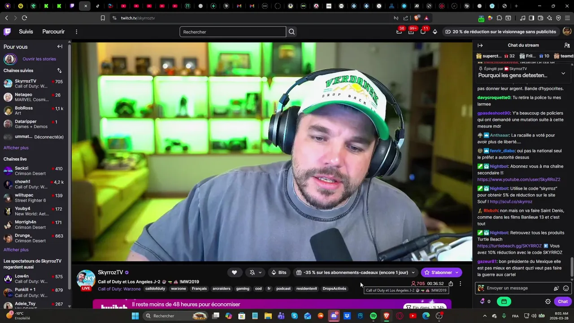Open the taskbar clock and date
Viewport: 574px width, 323px height.
558,316
